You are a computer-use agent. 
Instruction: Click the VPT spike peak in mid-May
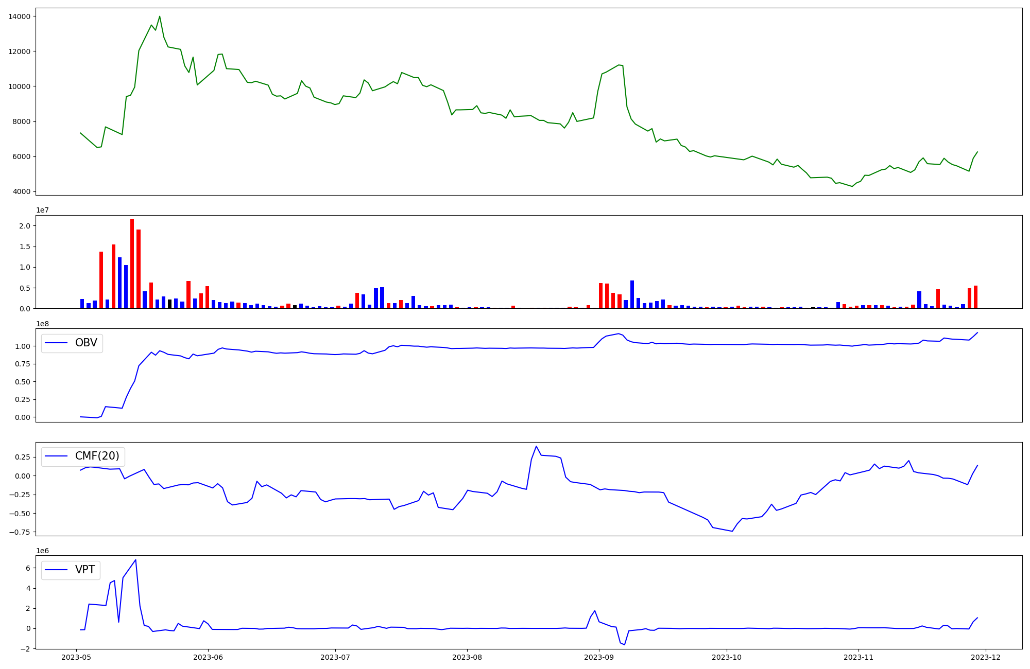[135, 560]
